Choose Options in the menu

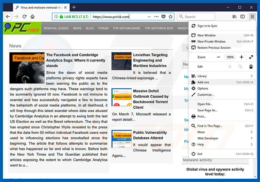click(203, 88)
